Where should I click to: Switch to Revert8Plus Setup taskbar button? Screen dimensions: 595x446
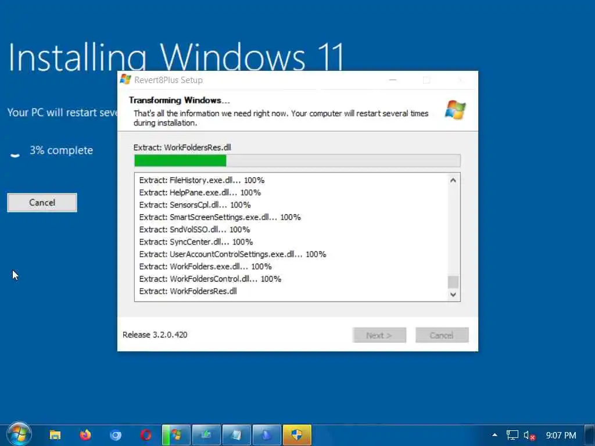click(176, 434)
